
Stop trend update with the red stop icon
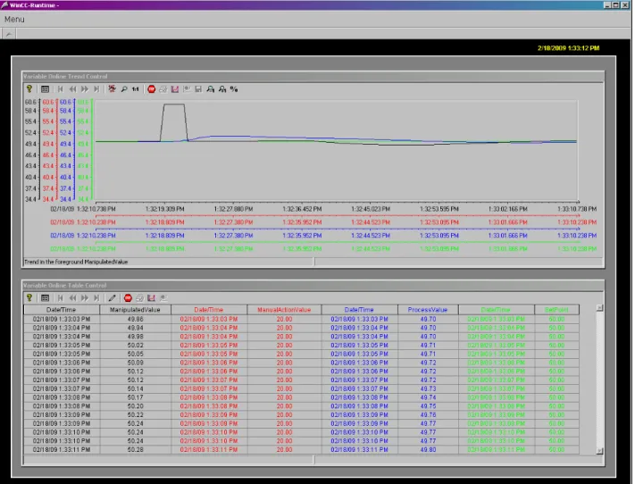click(152, 89)
